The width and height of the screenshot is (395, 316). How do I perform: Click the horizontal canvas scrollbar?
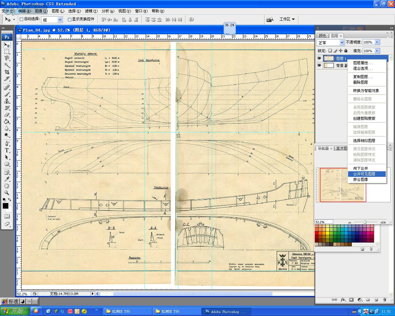click(193, 294)
